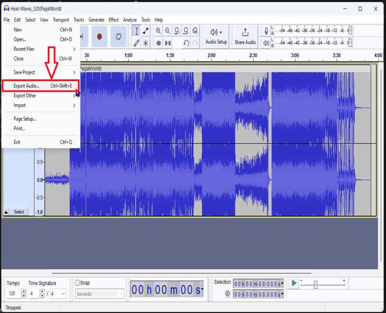Select the Envelope tool
This screenshot has height=313, width=386.
point(146,31)
